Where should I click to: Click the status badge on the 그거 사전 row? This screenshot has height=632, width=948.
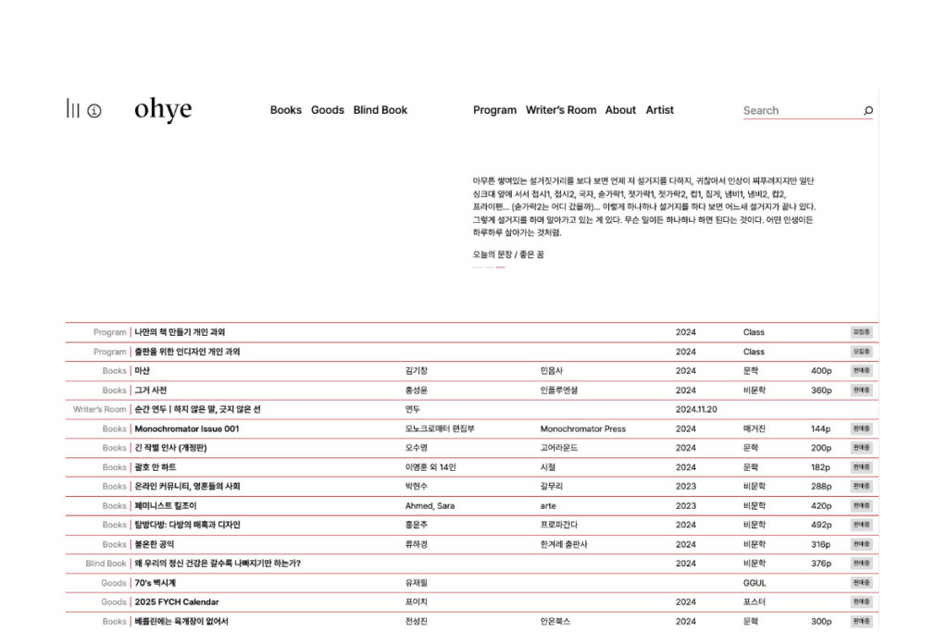click(861, 390)
